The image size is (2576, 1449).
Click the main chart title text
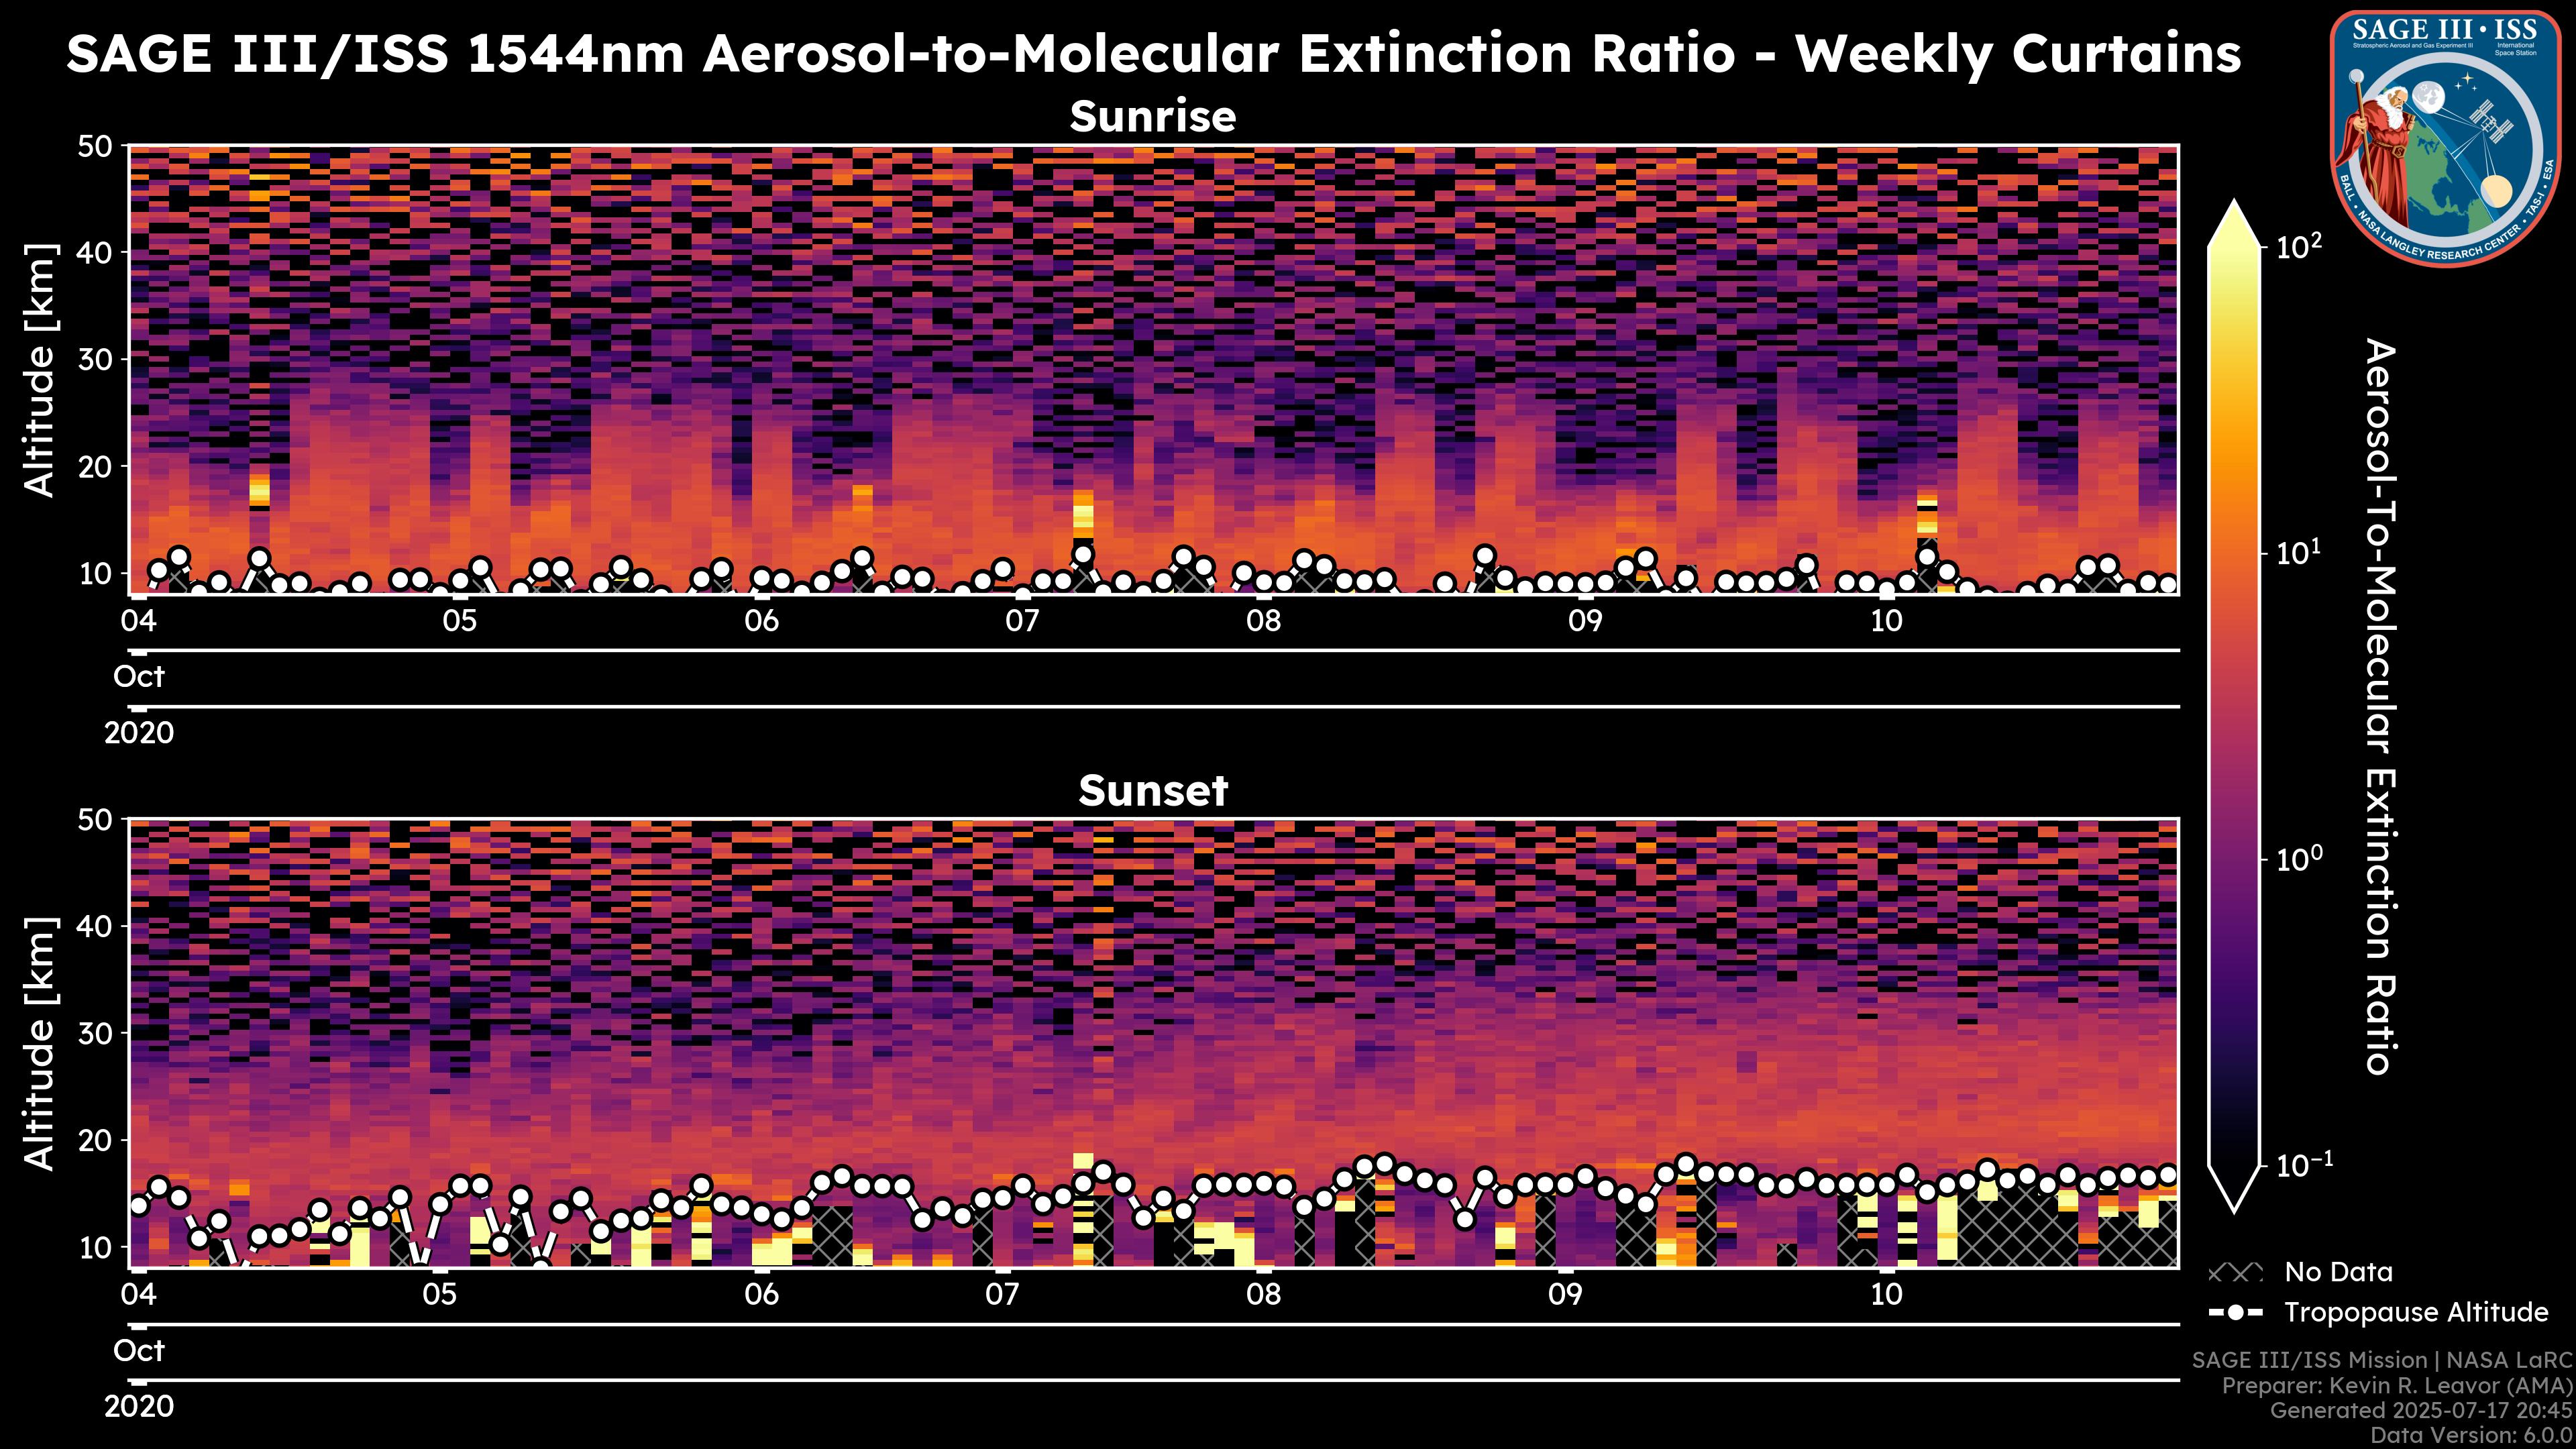tap(1152, 54)
